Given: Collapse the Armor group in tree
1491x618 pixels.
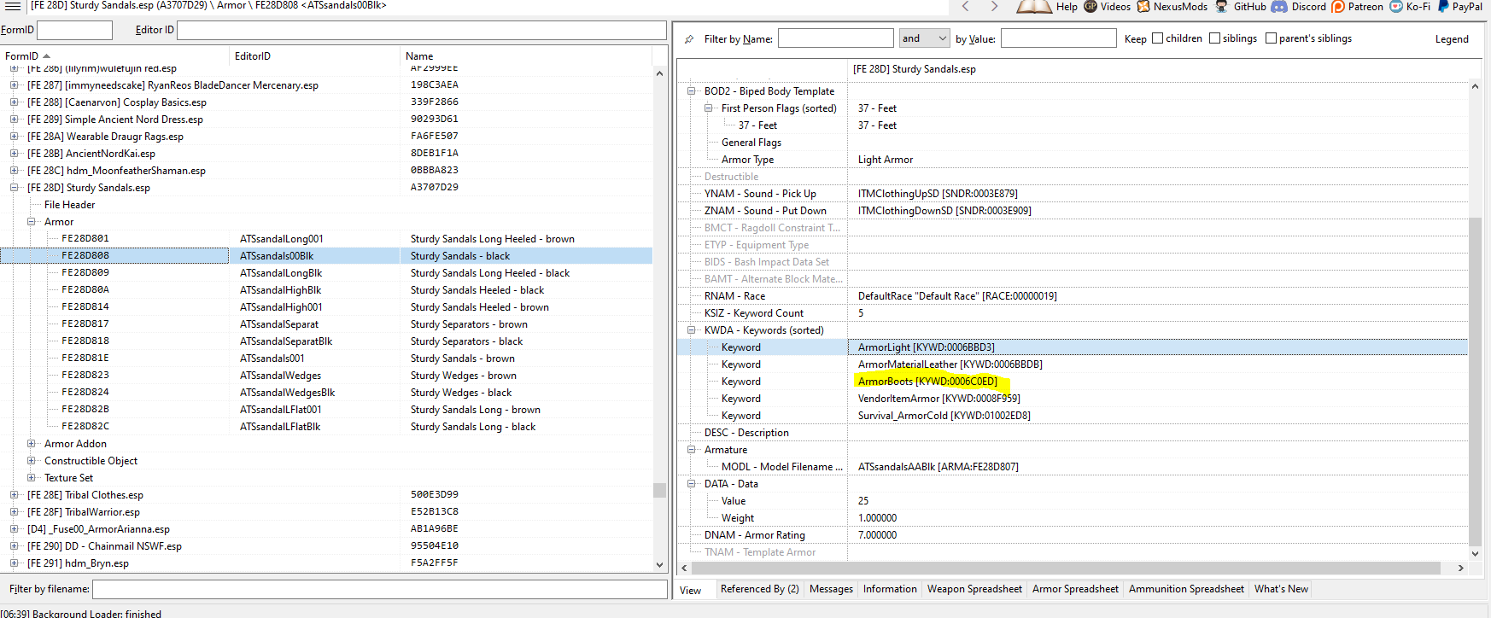Looking at the screenshot, I should [x=31, y=222].
